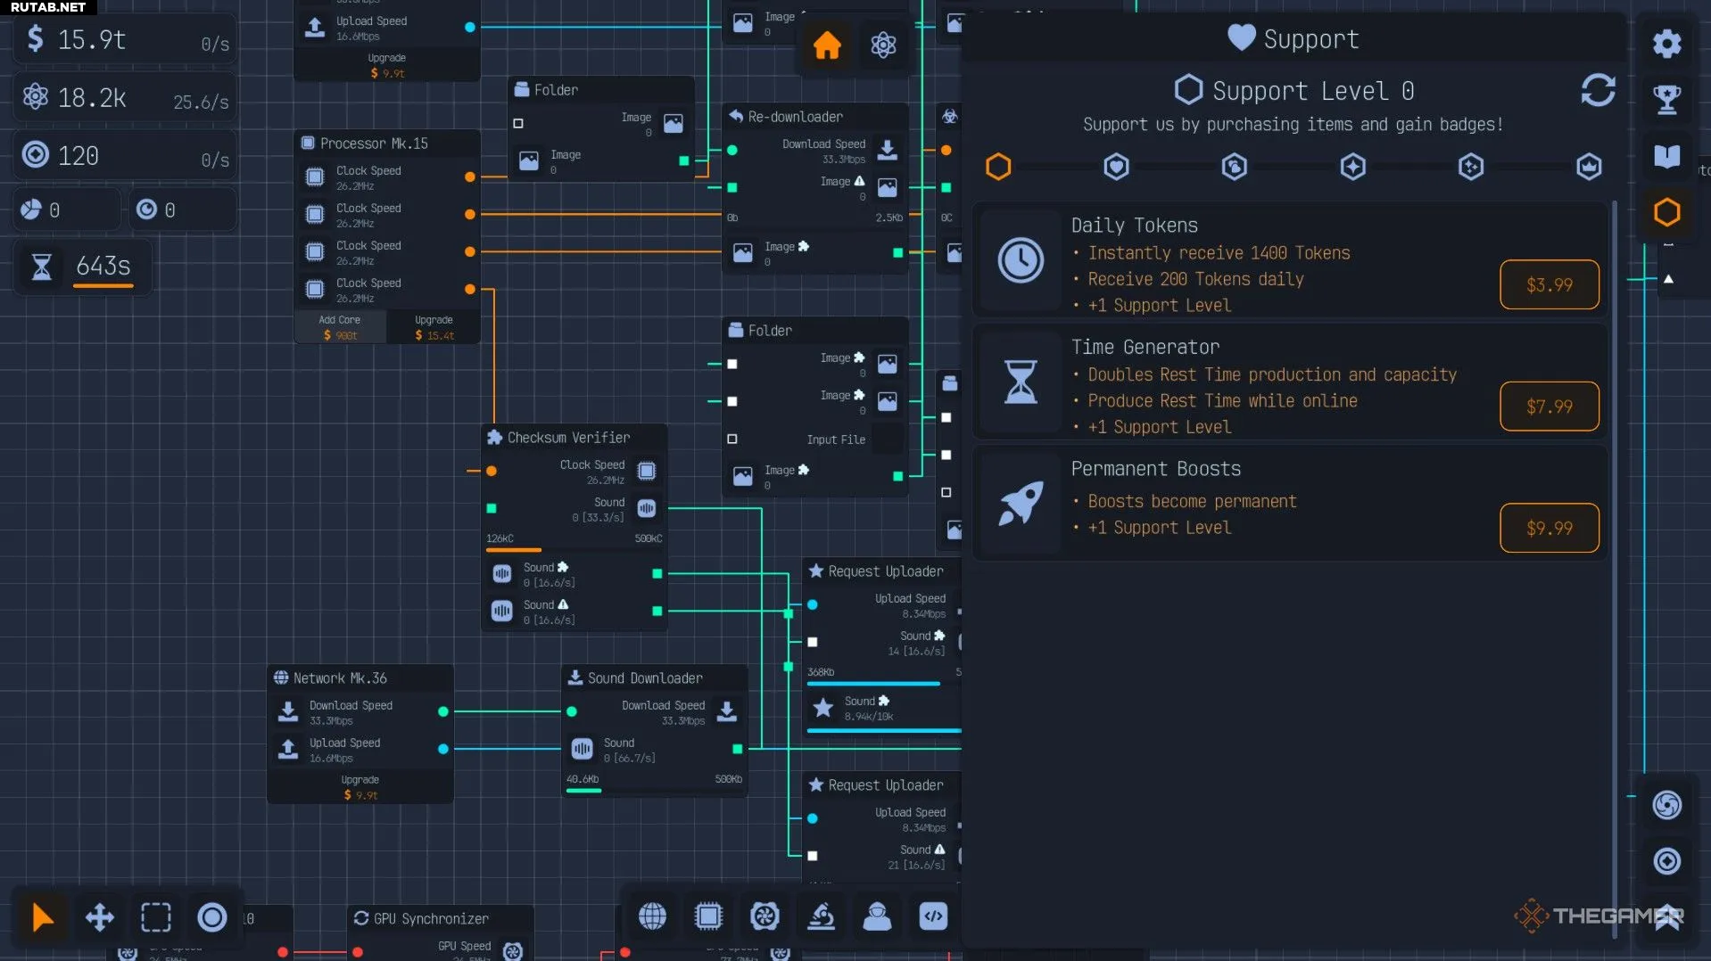Image resolution: width=1711 pixels, height=961 pixels.
Task: Expand the double chevron at bottom right
Action: (x=1666, y=918)
